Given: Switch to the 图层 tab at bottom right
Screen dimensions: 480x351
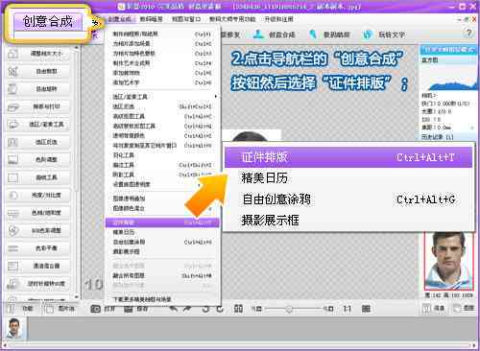Looking at the screenshot, I should 463,308.
